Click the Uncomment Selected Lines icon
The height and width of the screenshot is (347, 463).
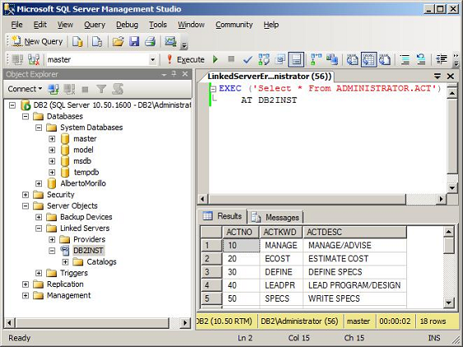[x=421, y=60]
